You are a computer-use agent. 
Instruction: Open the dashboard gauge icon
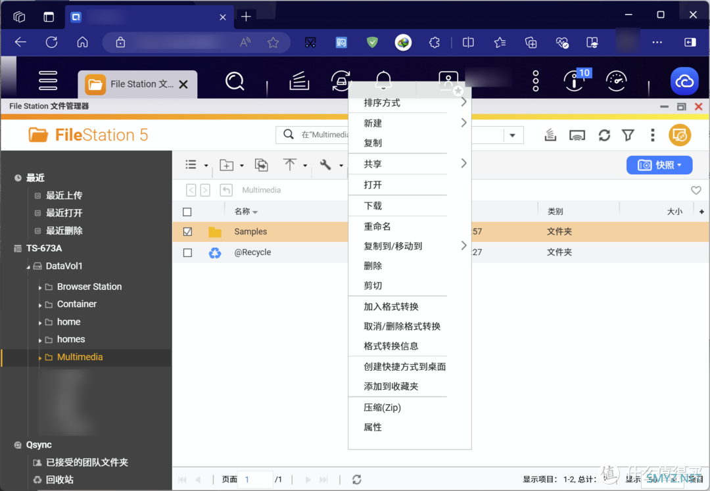[616, 82]
